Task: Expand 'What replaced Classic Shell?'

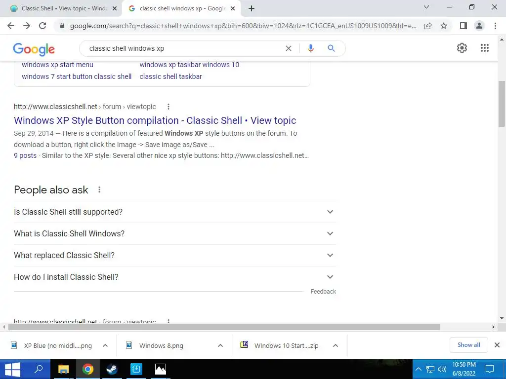Action: (175, 255)
